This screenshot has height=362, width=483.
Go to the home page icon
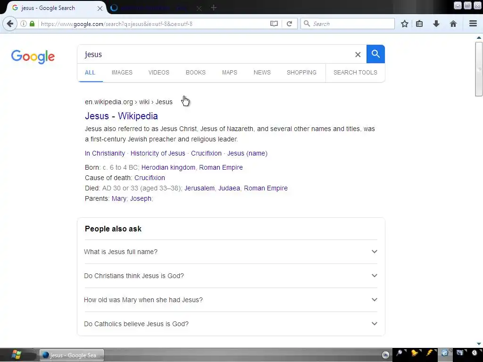453,24
